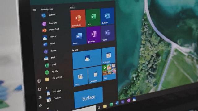This screenshot has height=111, width=198.
Task: Click the O365 tile group title
Action: 72,8
